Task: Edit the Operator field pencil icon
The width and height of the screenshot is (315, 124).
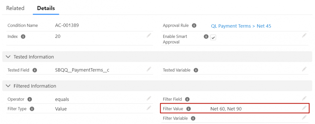Action: pos(149,98)
